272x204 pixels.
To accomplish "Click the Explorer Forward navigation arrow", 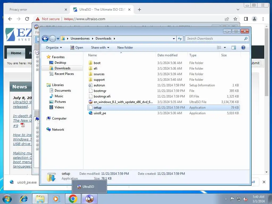I will 53,39.
